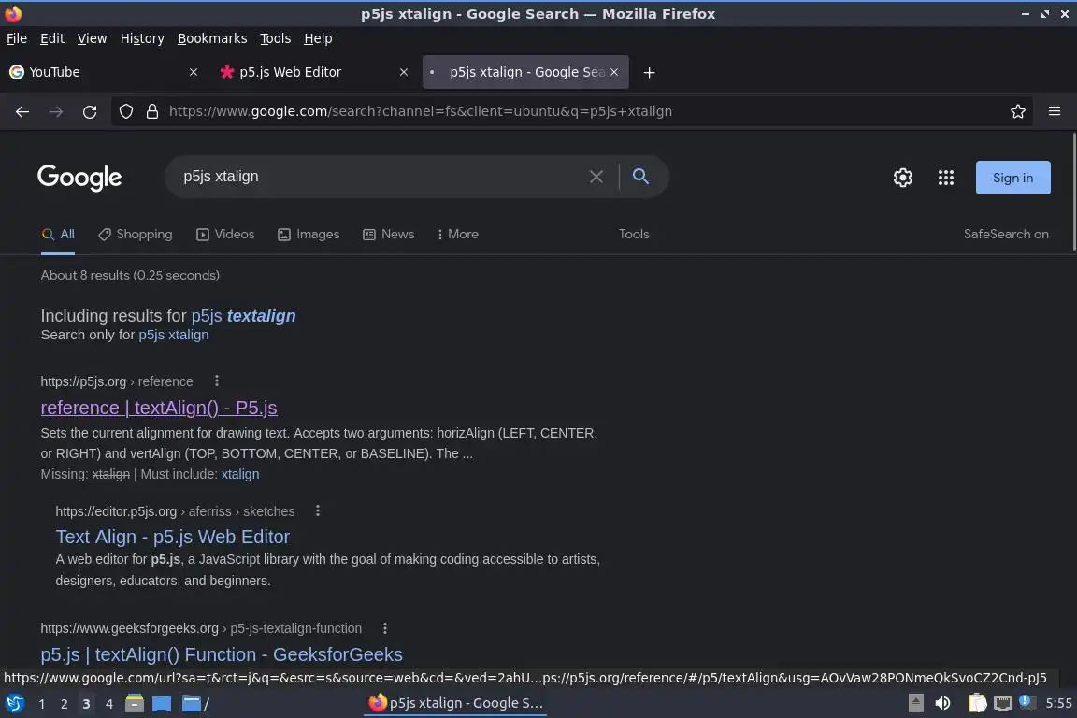Open the search Tools options
Screen dimensions: 1077x718
634,235
